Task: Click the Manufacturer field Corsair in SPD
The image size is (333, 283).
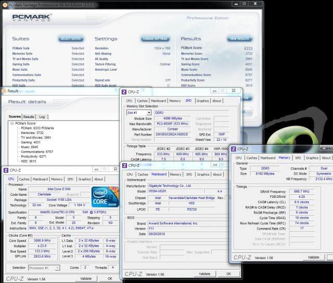Action: click(x=172, y=129)
